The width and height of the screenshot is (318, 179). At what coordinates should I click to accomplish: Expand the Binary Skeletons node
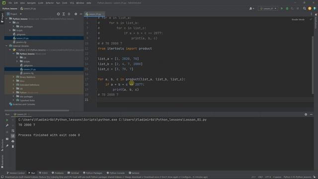click(13, 77)
